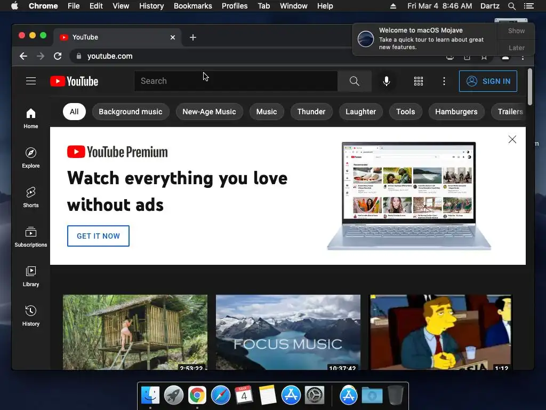
Task: Select the All filter chip
Action: click(74, 112)
